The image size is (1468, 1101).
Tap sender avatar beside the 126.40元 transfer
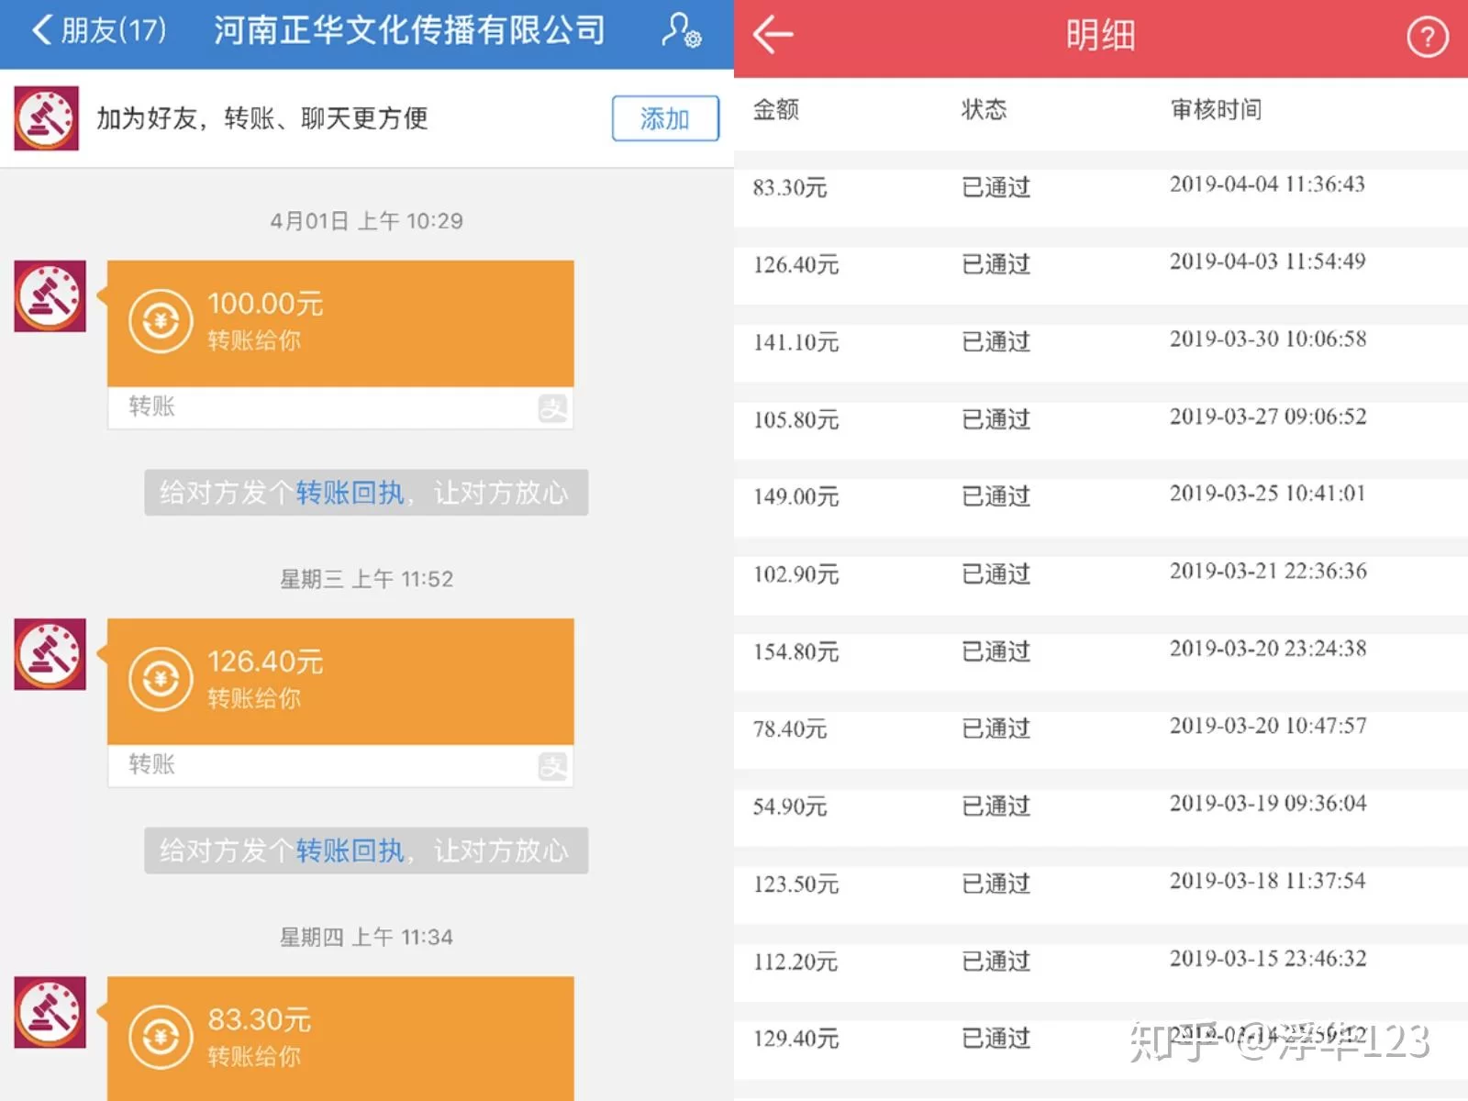pyautogui.click(x=50, y=654)
